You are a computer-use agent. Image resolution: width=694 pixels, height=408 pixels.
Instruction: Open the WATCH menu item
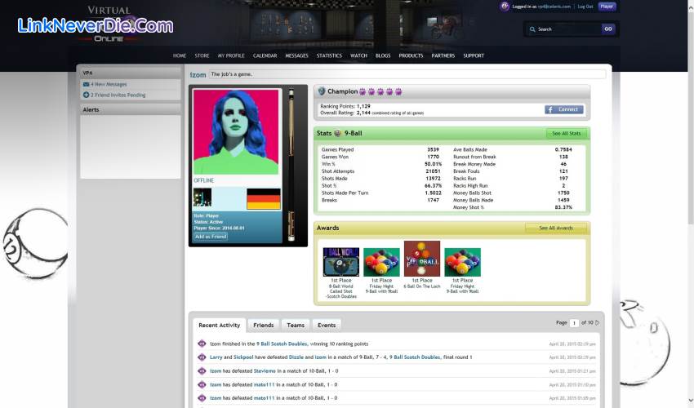coord(358,55)
